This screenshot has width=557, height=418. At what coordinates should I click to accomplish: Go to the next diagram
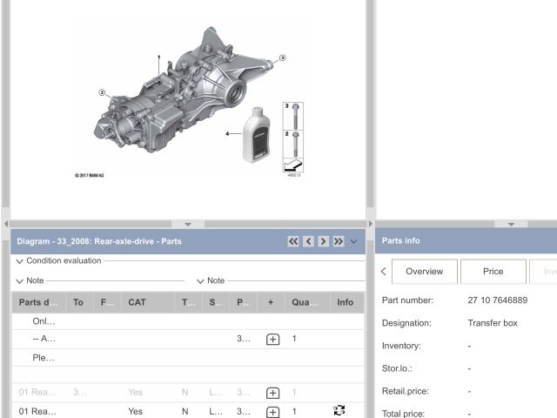(323, 241)
